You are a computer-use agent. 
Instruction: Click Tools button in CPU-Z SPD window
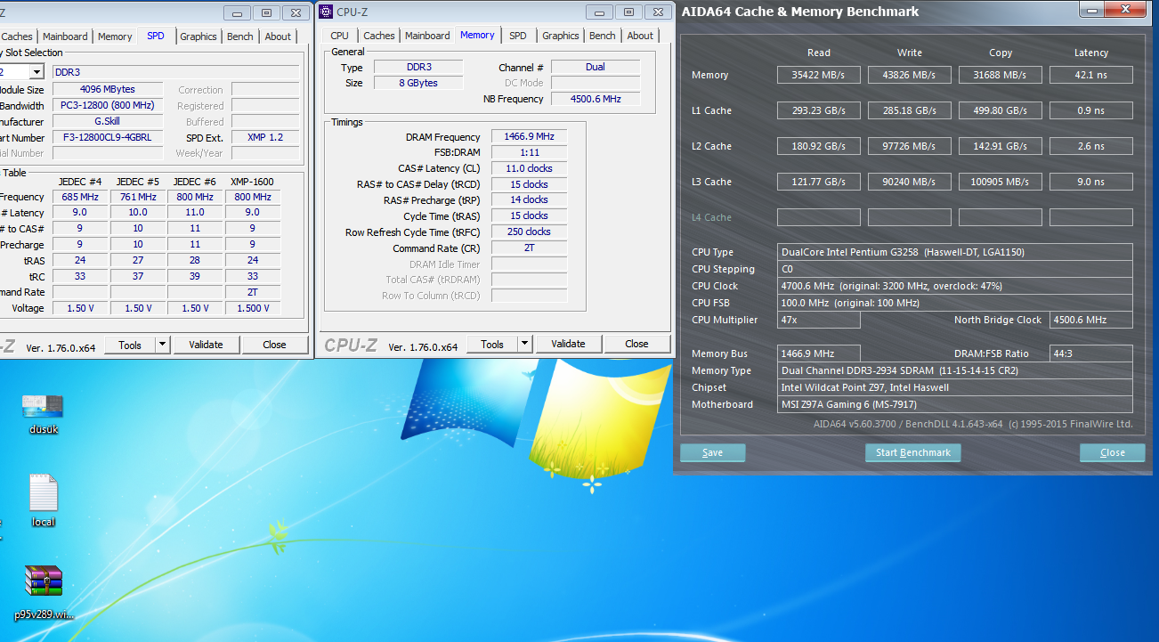pyautogui.click(x=130, y=345)
